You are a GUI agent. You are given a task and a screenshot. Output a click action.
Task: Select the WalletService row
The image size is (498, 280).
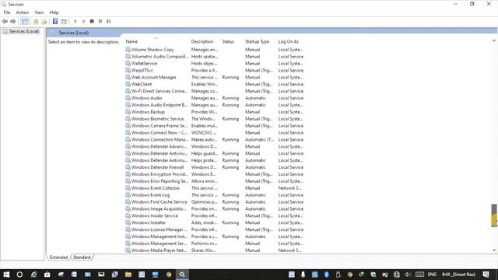[215, 64]
